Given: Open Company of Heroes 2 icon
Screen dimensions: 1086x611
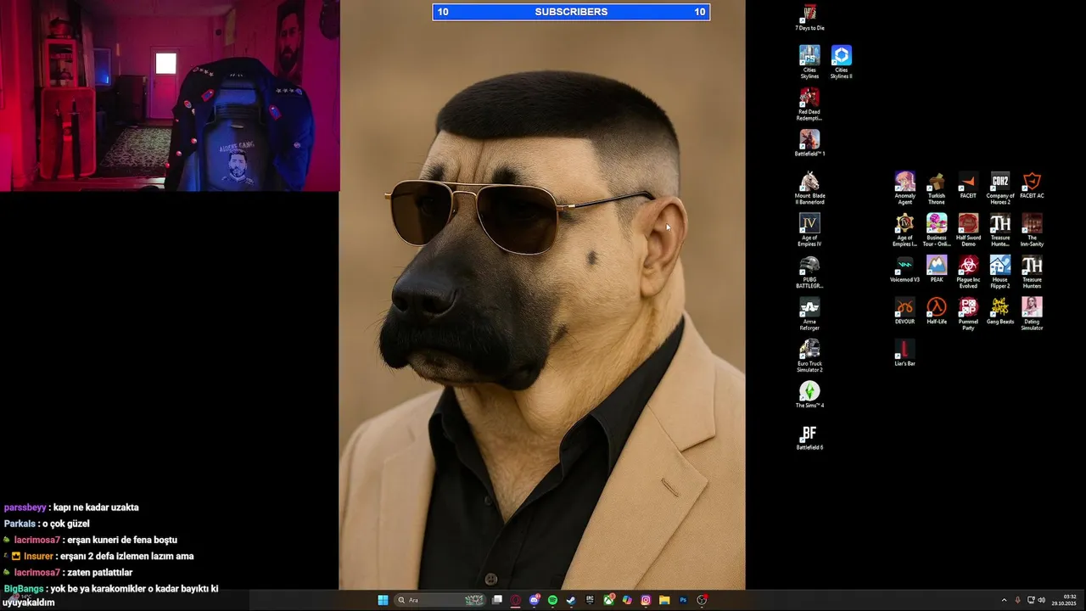Looking at the screenshot, I should (x=1000, y=188).
